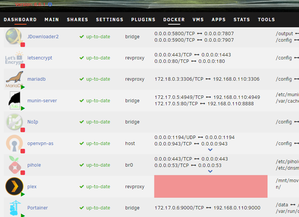Click mariadb port mapping 172.18.0.3:3306/TCP
This screenshot has width=299, height=217.
point(207,79)
